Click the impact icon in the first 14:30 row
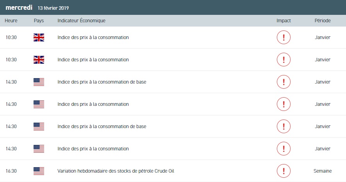Screen dimensions: 346x182 point(284,82)
